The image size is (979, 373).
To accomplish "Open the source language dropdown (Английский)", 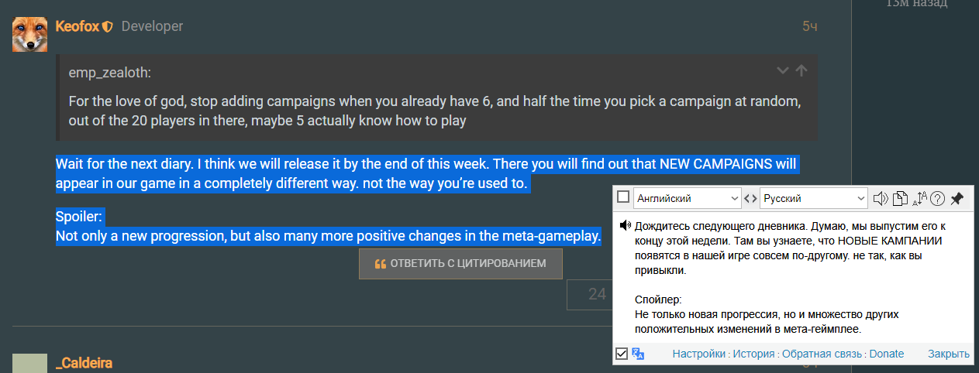I will pyautogui.click(x=688, y=199).
